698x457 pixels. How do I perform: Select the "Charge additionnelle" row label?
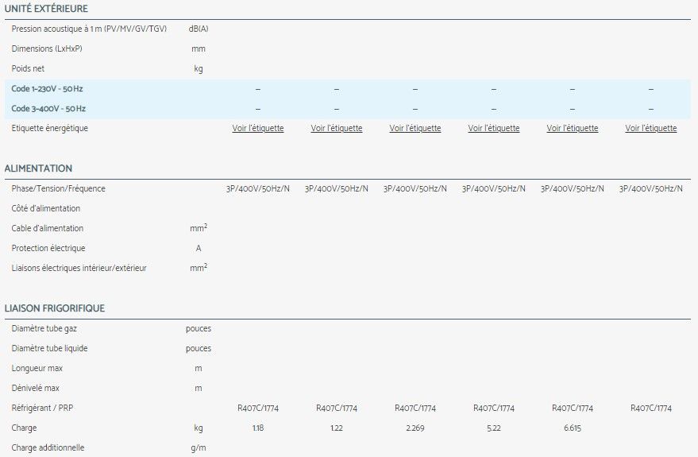48,448
